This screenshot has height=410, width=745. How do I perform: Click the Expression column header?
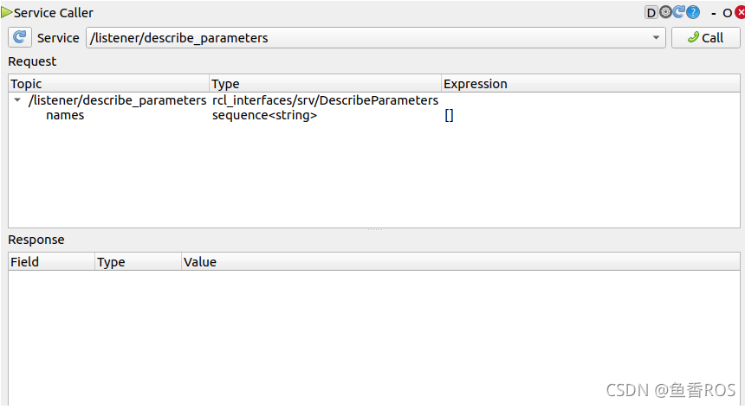[475, 84]
